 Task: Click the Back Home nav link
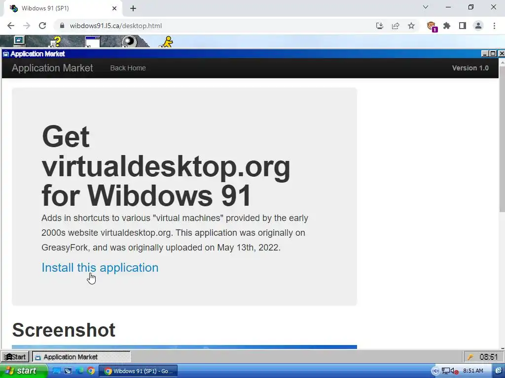point(128,68)
